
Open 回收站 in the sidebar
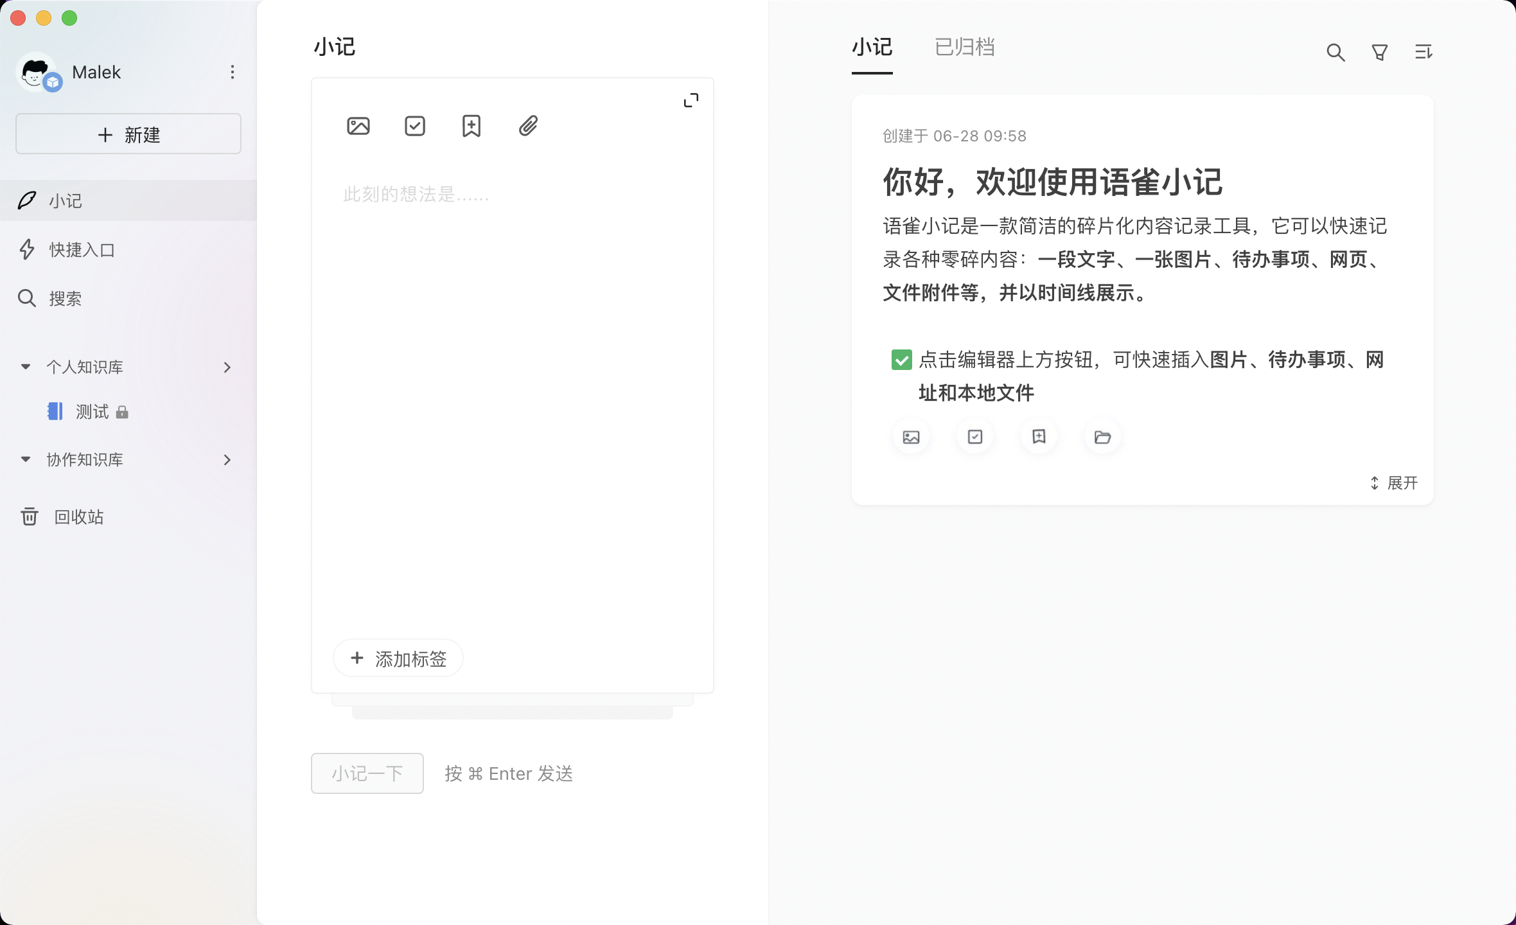pyautogui.click(x=128, y=516)
